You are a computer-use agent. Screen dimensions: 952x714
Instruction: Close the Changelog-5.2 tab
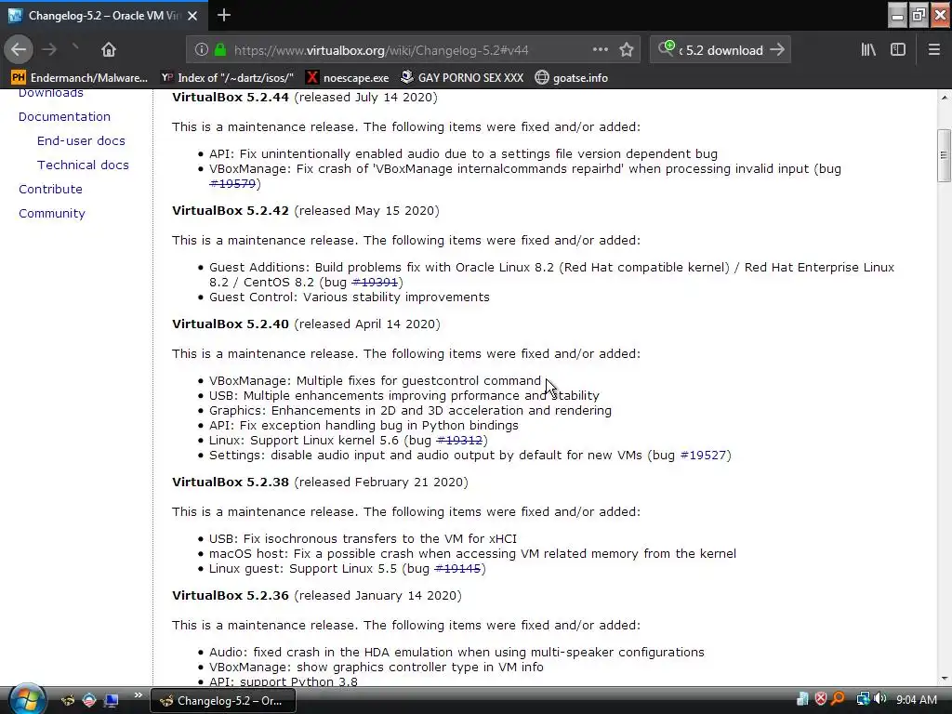point(192,16)
